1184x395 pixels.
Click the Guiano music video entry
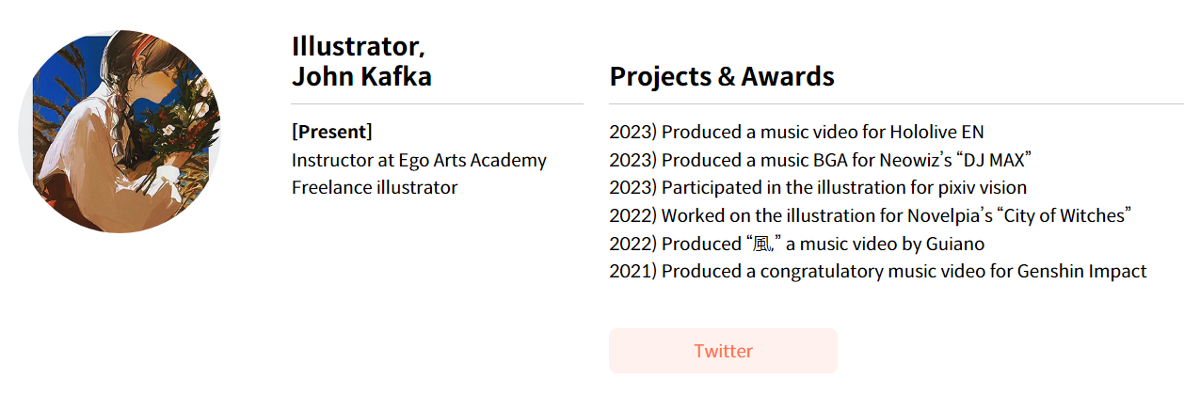tap(796, 244)
